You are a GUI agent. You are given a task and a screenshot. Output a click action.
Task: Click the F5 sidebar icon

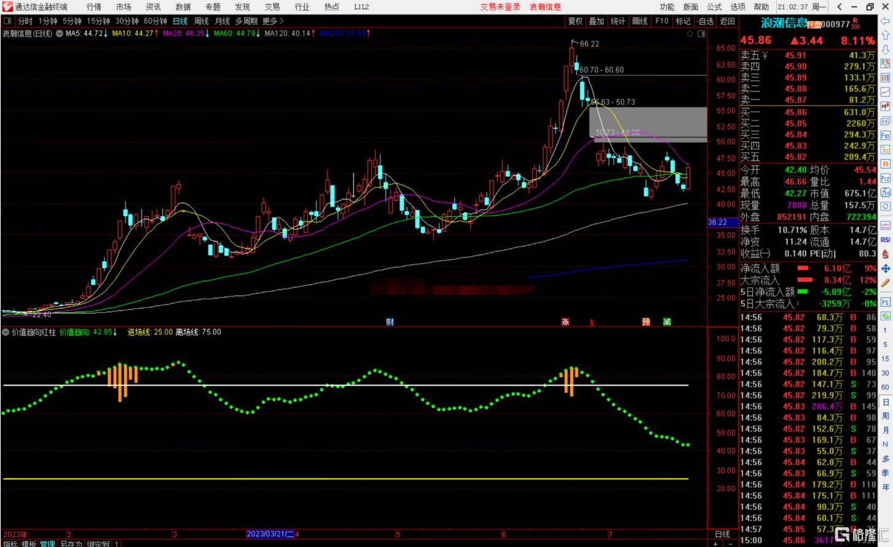point(885,302)
